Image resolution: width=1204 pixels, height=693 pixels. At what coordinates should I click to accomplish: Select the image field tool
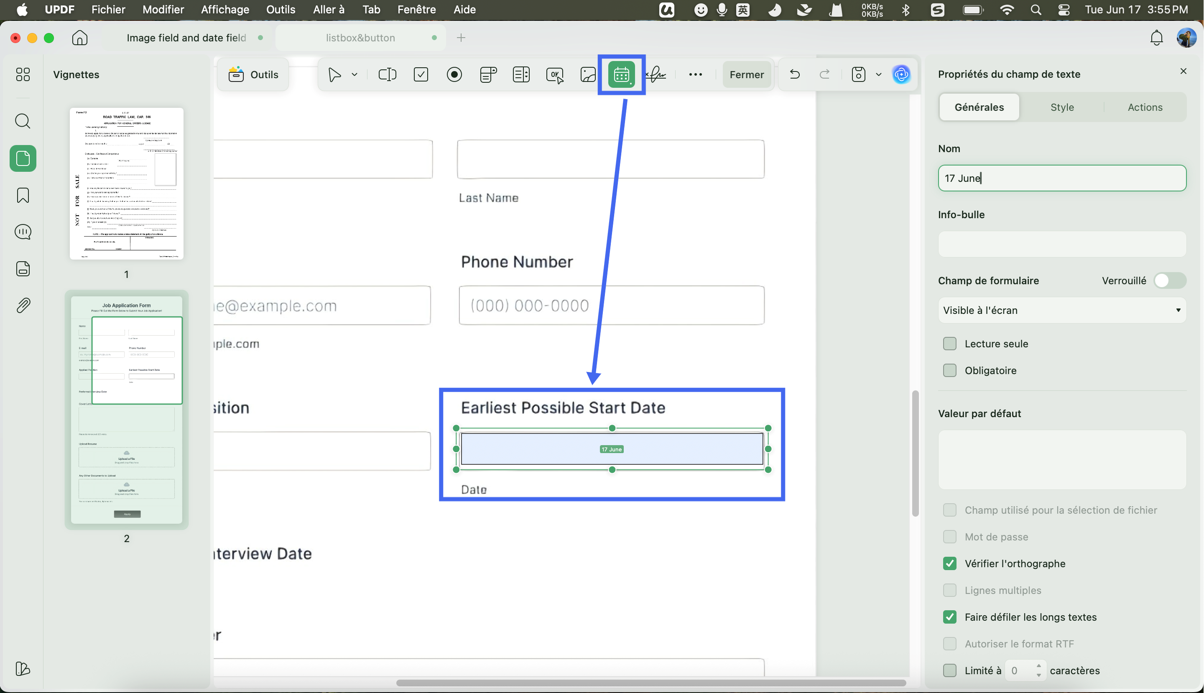(588, 74)
